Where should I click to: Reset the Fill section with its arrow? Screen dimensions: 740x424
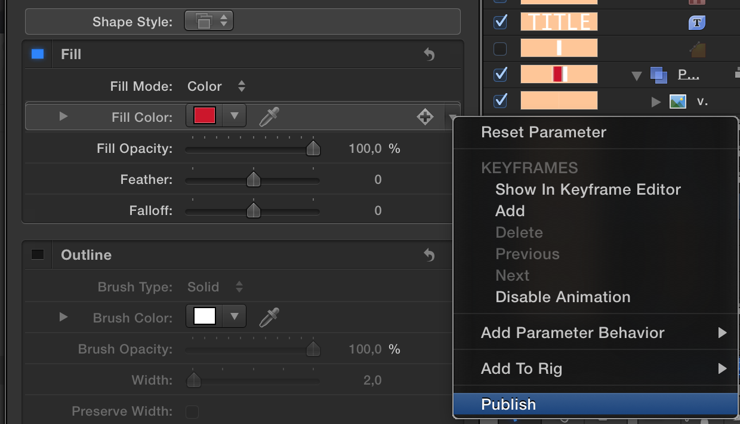coord(428,54)
